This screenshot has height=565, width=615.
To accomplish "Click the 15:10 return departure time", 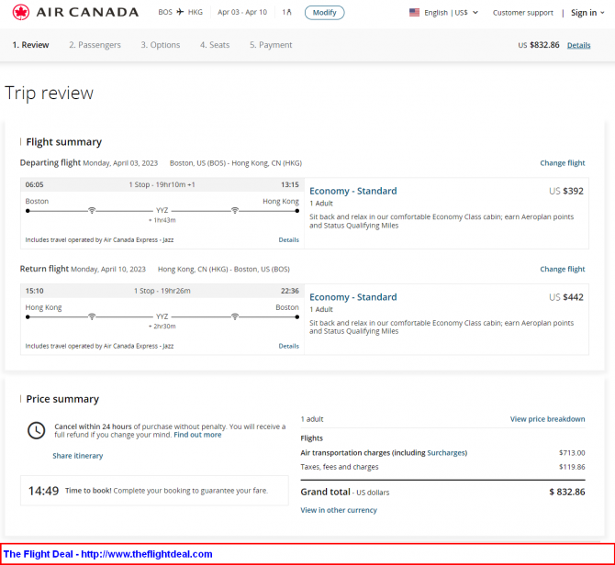I will coord(35,291).
